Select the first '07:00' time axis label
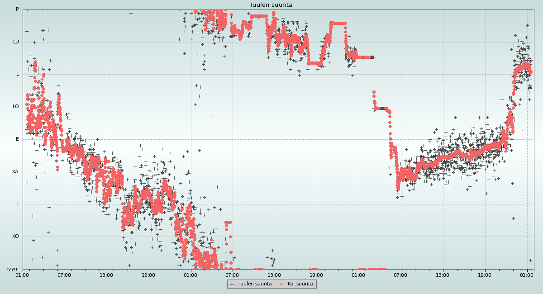This screenshot has height=294, width=543. coord(64,275)
